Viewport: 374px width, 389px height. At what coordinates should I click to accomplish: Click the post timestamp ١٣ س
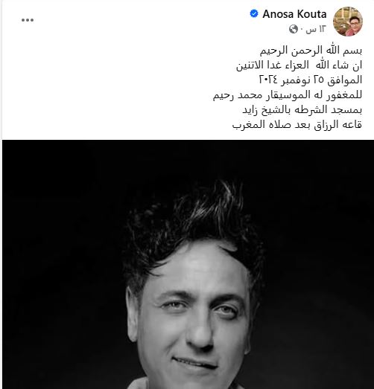[316, 29]
